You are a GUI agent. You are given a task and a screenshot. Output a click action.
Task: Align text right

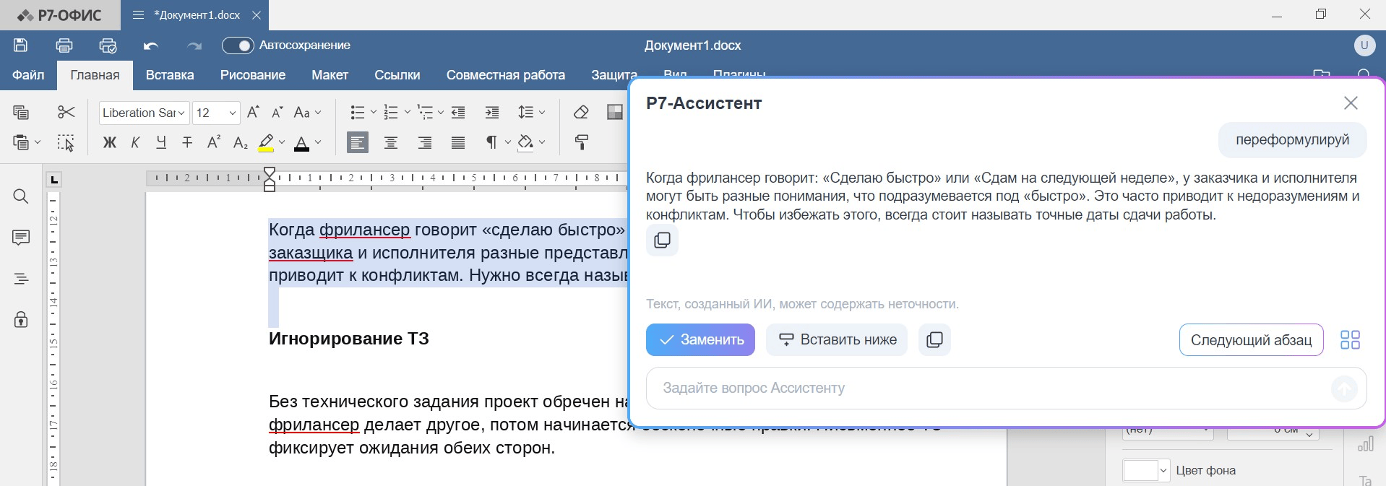pyautogui.click(x=425, y=142)
